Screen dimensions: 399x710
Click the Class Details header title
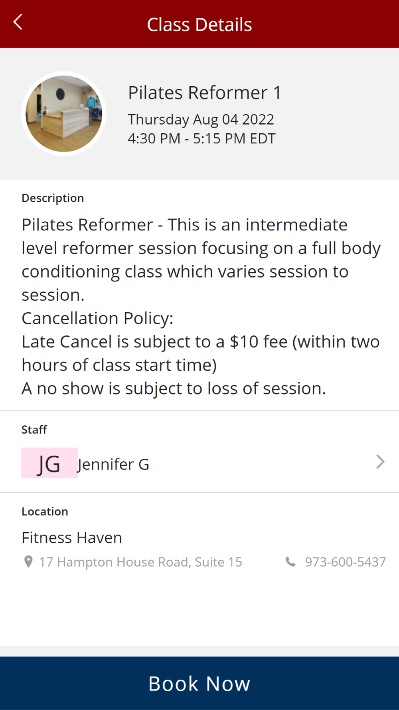[x=199, y=24]
